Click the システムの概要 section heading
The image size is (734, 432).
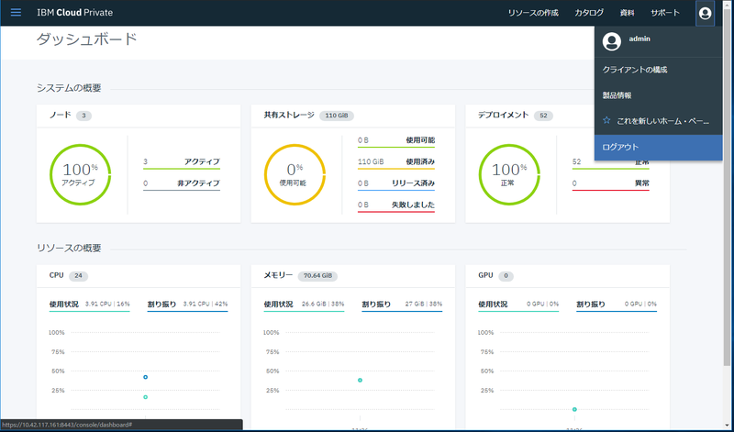(69, 88)
